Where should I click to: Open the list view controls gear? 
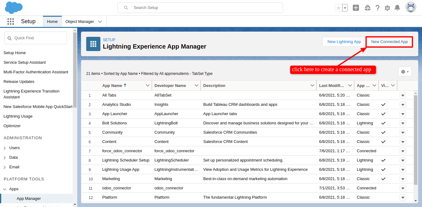point(405,71)
